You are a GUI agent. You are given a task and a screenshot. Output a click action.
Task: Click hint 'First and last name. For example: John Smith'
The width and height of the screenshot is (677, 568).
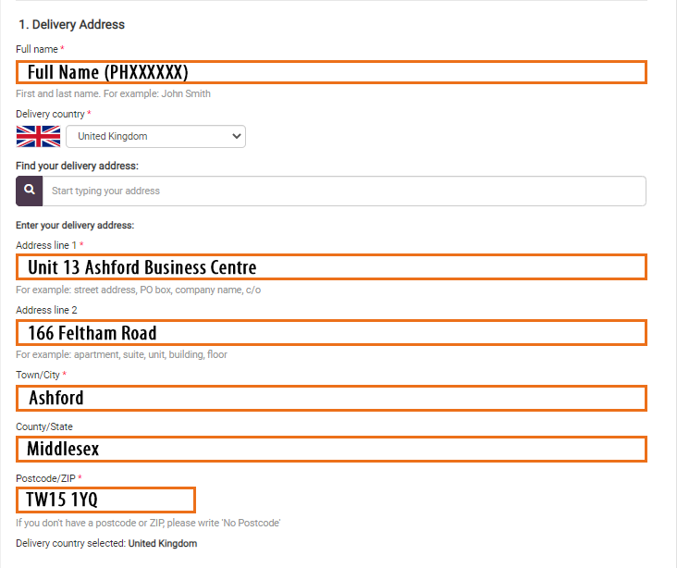113,93
